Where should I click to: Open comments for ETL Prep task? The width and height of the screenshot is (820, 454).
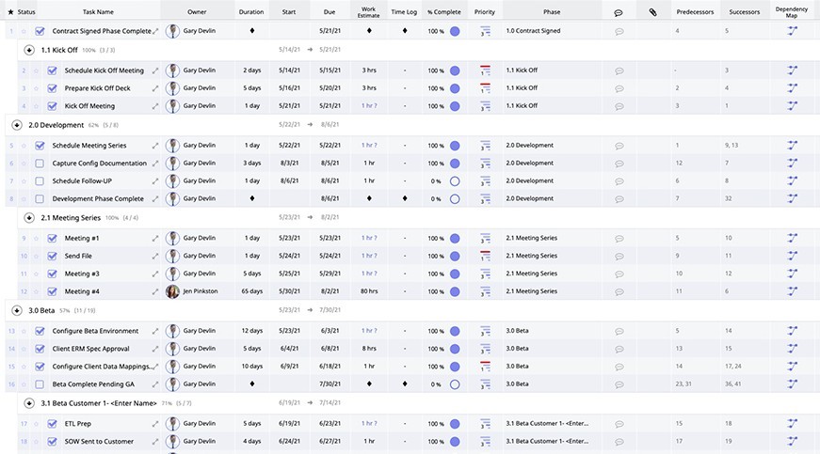point(619,424)
